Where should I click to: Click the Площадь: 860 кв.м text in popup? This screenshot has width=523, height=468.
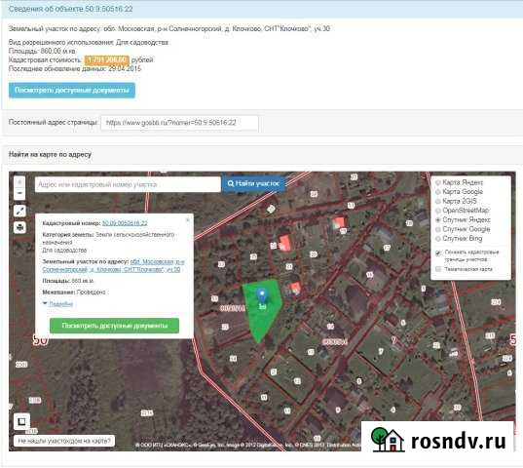[68, 281]
